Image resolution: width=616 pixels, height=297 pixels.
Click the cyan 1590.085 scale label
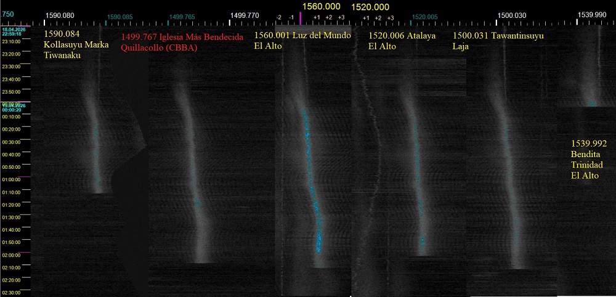[120, 17]
